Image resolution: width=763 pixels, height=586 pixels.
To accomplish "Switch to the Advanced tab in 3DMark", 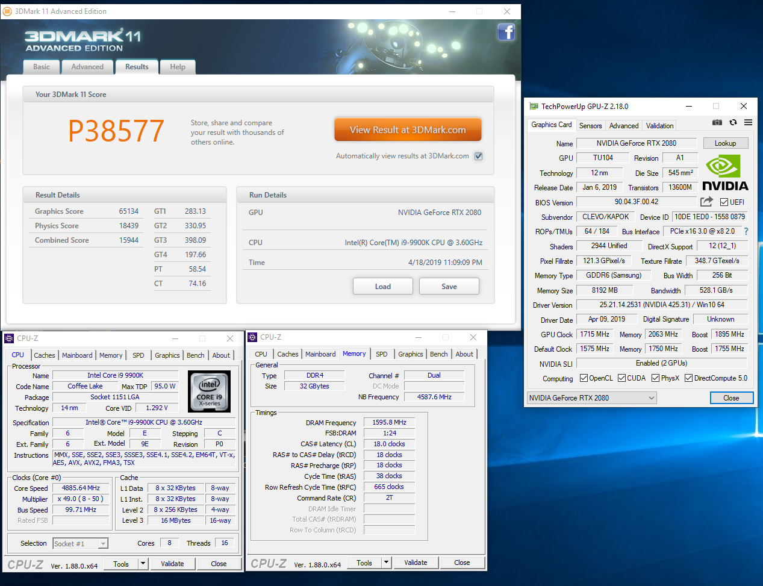I will point(87,67).
